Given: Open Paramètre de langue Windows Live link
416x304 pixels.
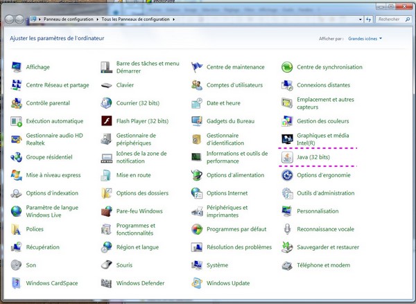Looking at the screenshot, I should (x=52, y=211).
